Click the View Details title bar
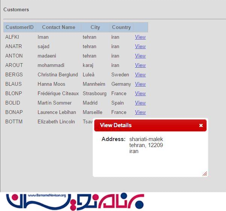 pyautogui.click(x=143, y=125)
